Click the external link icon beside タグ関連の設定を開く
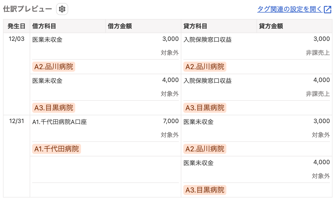 pos(327,10)
